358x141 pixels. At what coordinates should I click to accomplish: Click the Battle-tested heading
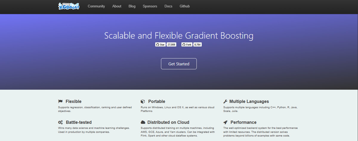(x=79, y=122)
